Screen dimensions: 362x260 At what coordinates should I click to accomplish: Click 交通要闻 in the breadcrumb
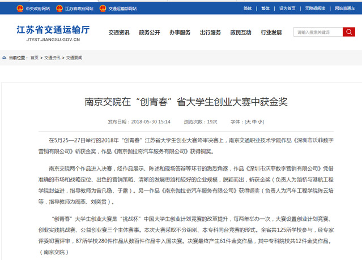tap(74, 58)
